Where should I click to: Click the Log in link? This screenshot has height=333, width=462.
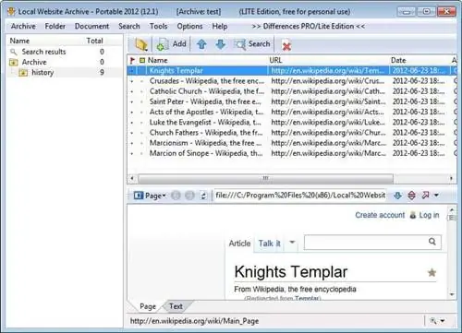click(429, 215)
